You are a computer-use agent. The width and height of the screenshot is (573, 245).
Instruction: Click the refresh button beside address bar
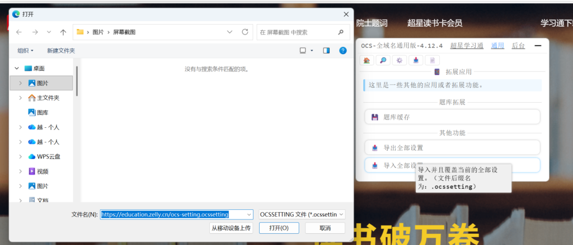coord(245,32)
